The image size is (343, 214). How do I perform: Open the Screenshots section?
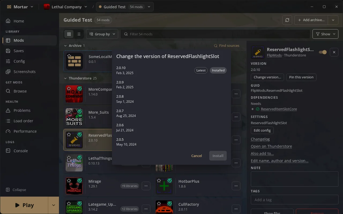tap(29, 71)
